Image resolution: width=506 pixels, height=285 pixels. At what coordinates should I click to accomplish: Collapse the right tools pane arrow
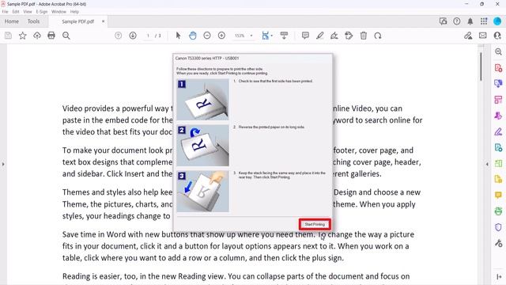click(x=487, y=164)
